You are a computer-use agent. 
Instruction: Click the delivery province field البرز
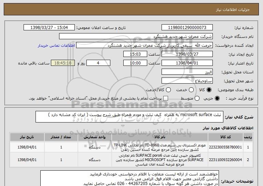tap(187, 72)
